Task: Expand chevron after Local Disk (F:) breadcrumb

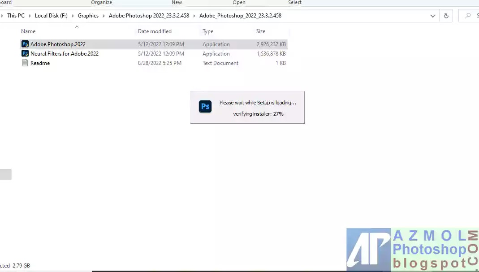Action: (x=73, y=16)
